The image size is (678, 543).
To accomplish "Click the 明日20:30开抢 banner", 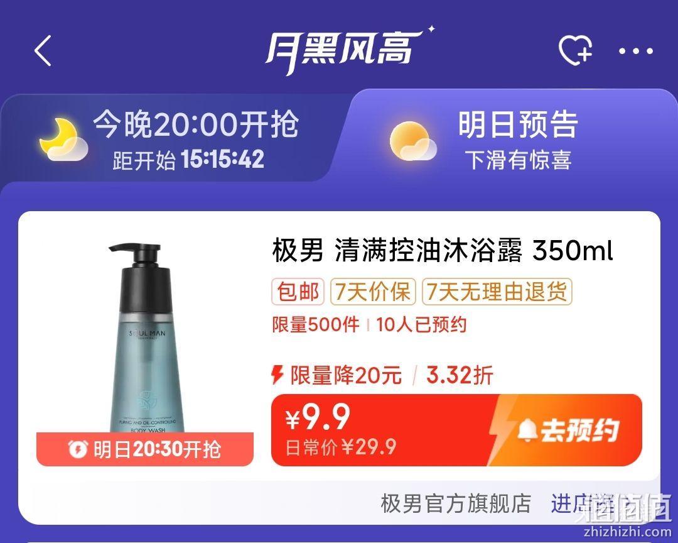I will [145, 449].
